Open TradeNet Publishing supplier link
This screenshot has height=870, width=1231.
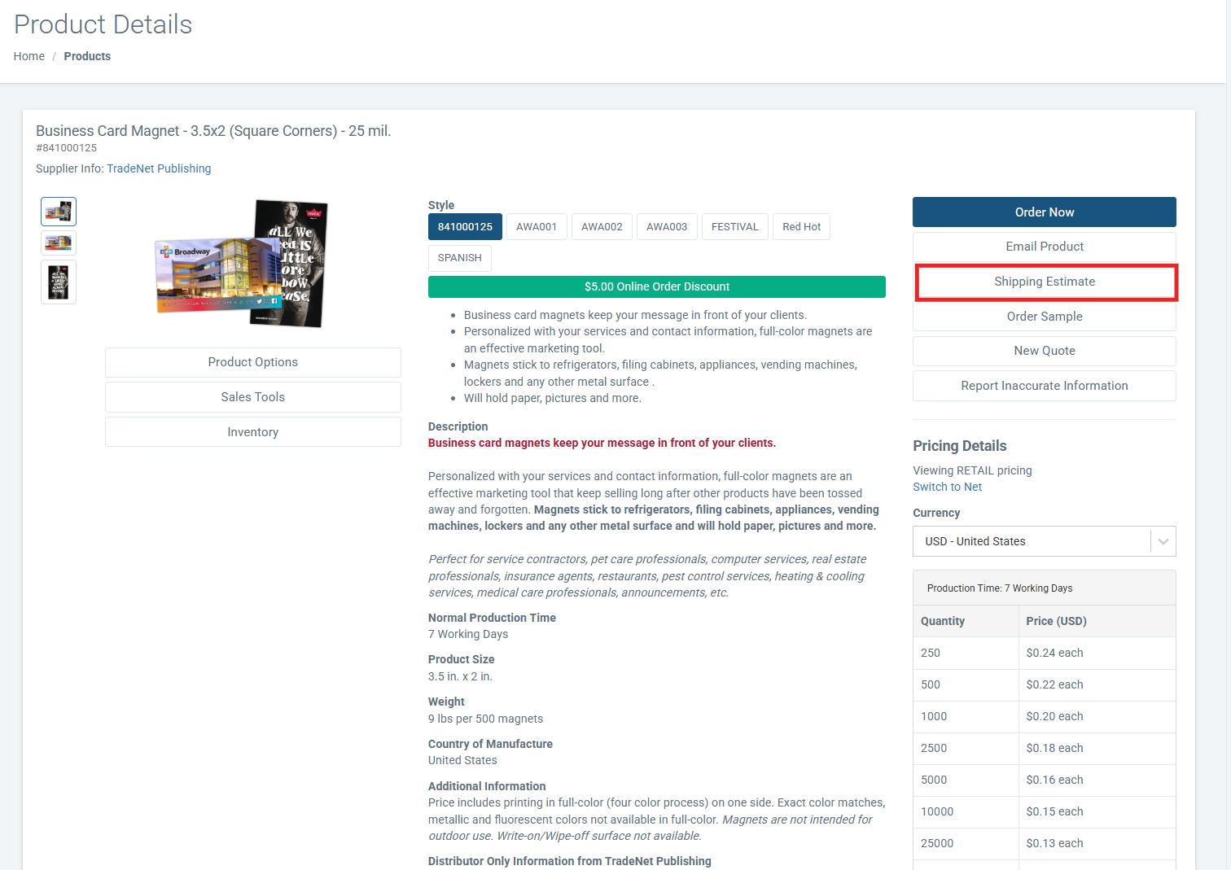159,168
